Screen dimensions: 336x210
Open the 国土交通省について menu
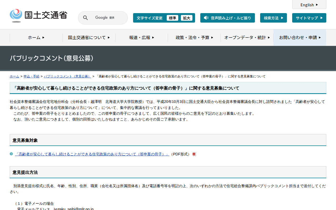click(x=89, y=38)
